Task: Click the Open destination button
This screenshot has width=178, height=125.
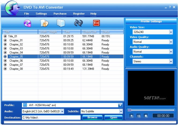Action: click(x=113, y=117)
